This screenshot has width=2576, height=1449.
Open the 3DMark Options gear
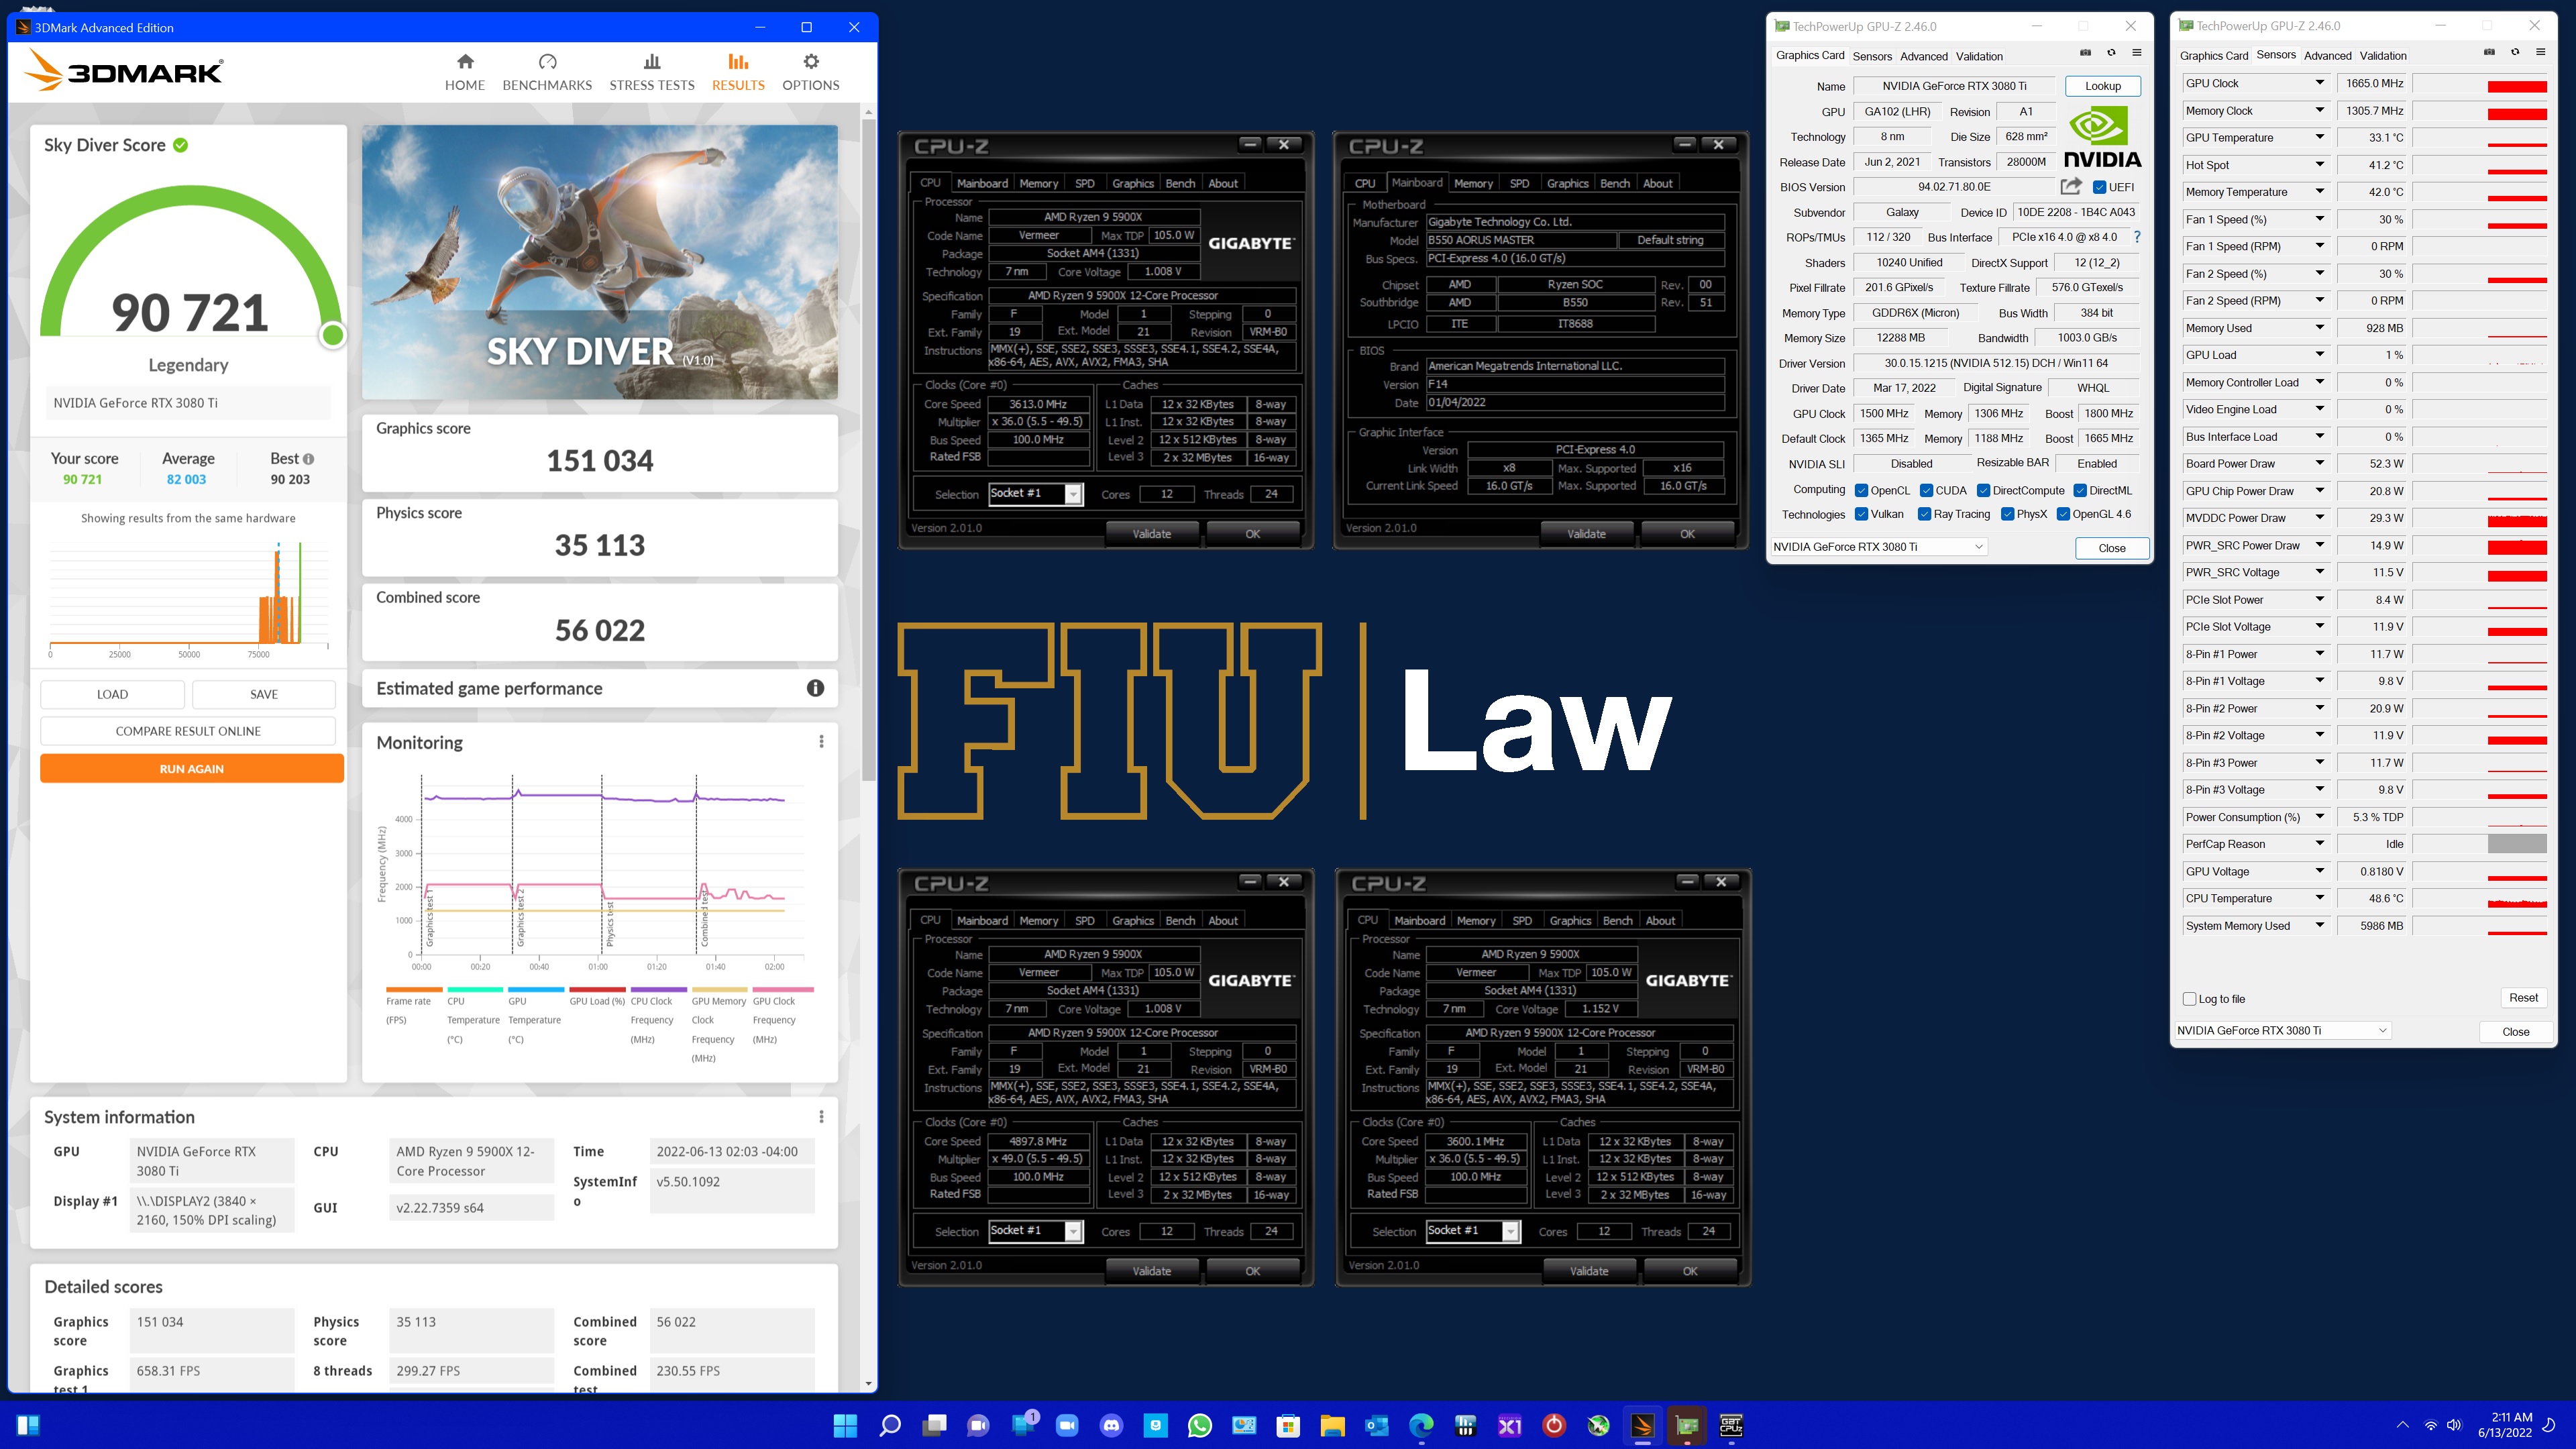point(810,72)
